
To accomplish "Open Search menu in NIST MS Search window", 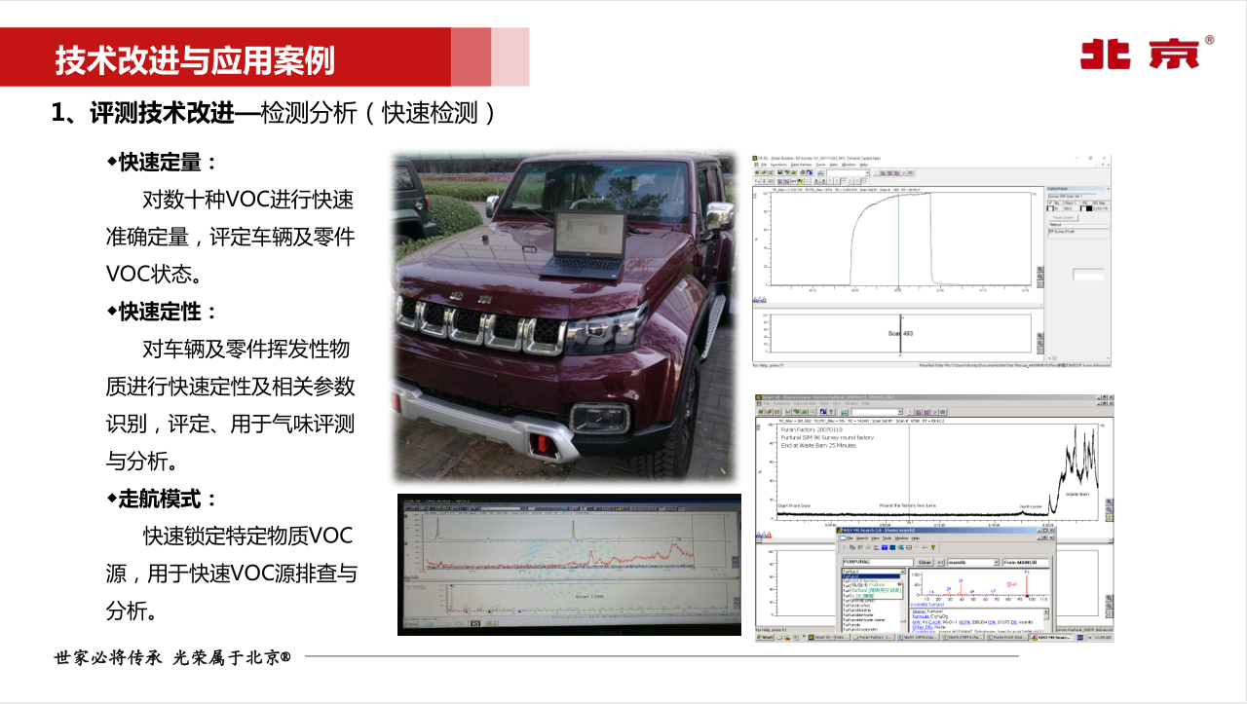I will [x=862, y=538].
